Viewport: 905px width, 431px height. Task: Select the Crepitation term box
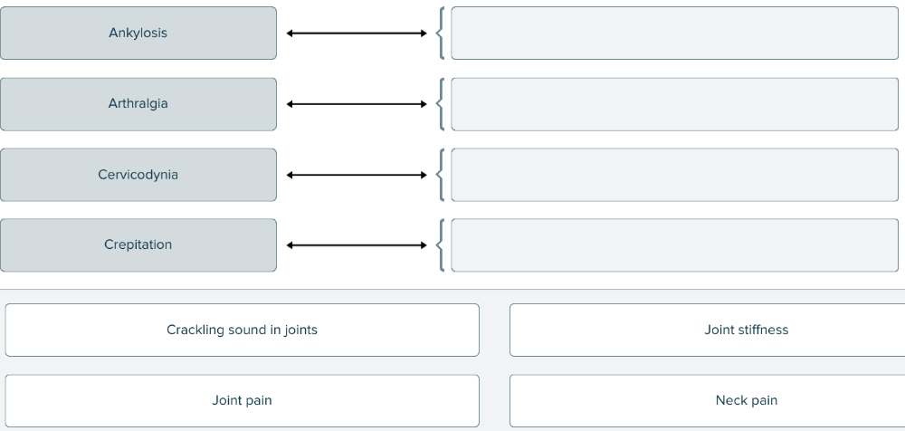pyautogui.click(x=138, y=245)
